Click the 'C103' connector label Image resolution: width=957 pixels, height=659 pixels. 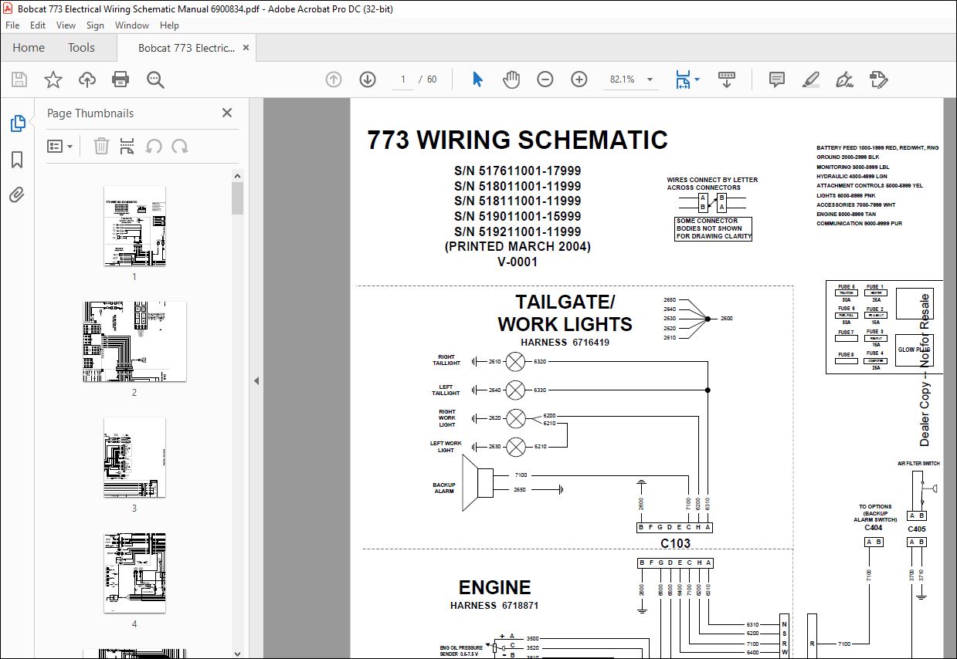tap(675, 543)
